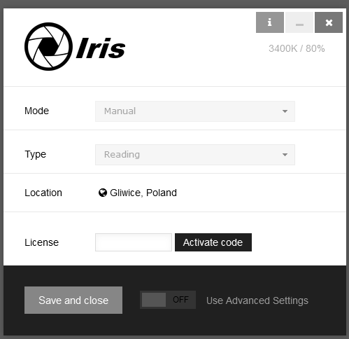Screen dimensions: 349x339
Task: Close the Iris window with the X
Action: (329, 22)
